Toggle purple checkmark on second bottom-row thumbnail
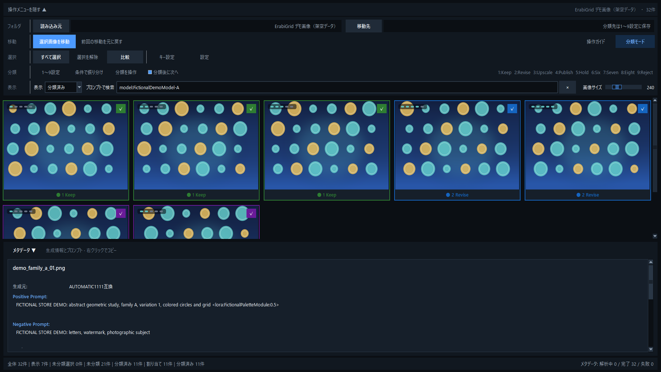This screenshot has height=372, width=661. [x=251, y=214]
